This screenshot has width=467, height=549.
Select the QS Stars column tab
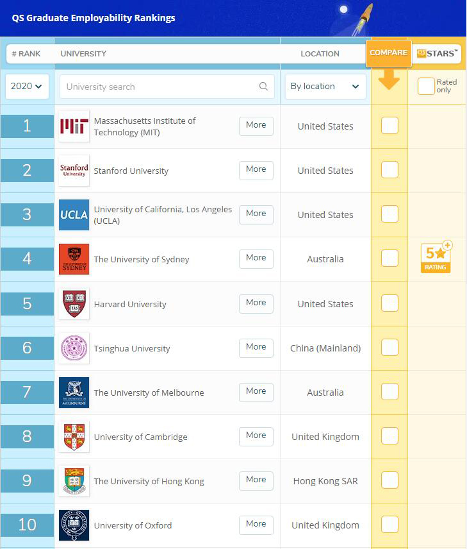(x=437, y=54)
